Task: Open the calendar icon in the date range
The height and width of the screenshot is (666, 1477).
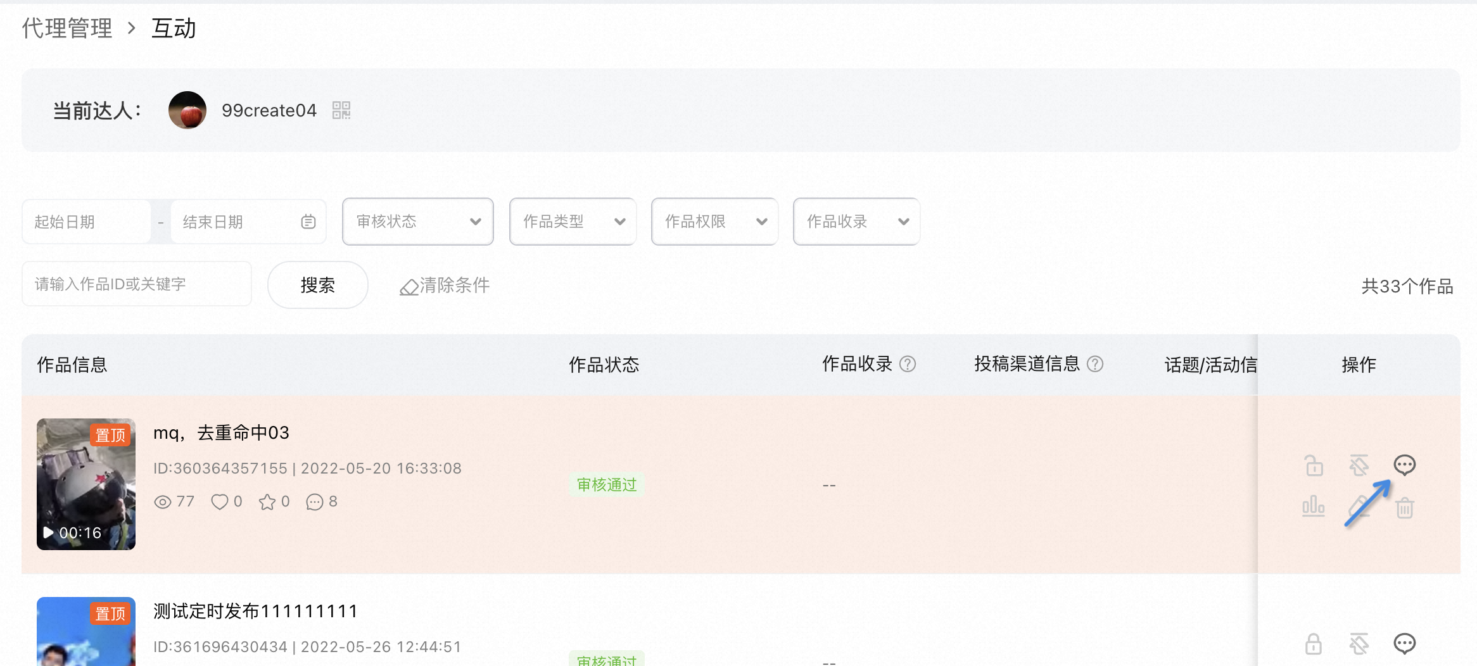Action: click(308, 222)
